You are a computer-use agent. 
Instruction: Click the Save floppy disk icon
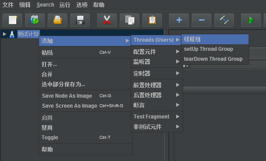[x=80, y=20]
